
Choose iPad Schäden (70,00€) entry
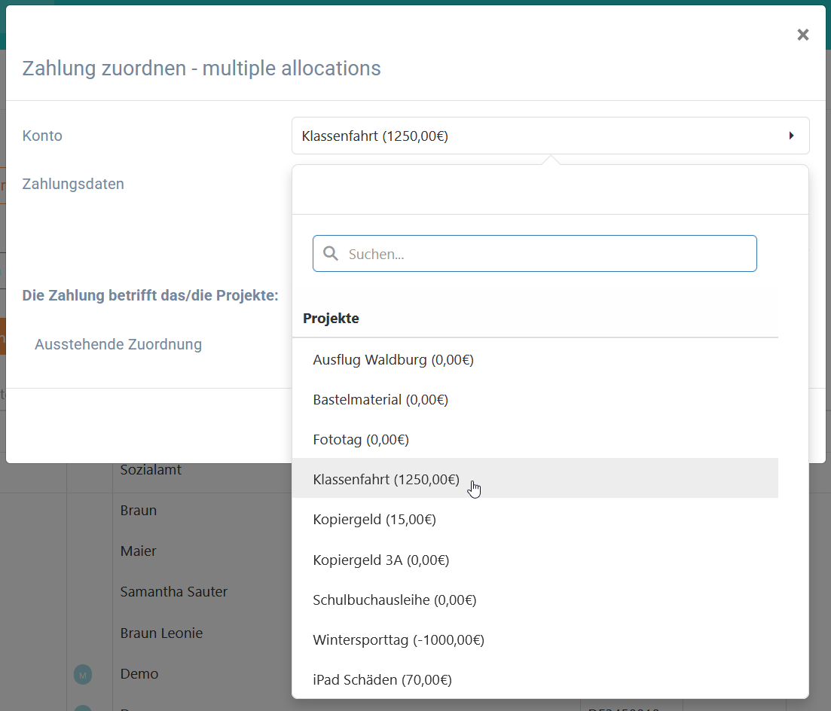[x=535, y=679]
